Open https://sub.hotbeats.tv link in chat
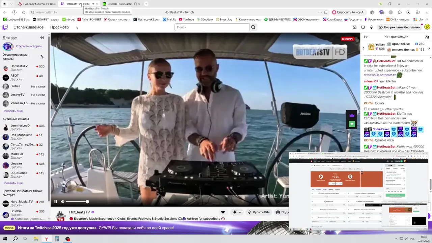The width and height of the screenshot is (432, 243). click(x=380, y=75)
